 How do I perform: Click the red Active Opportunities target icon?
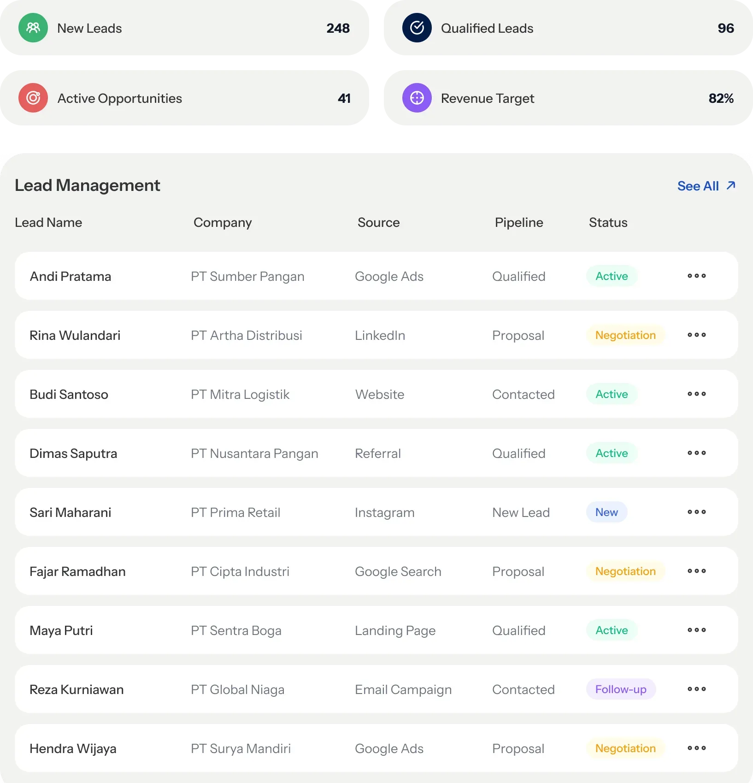tap(33, 98)
